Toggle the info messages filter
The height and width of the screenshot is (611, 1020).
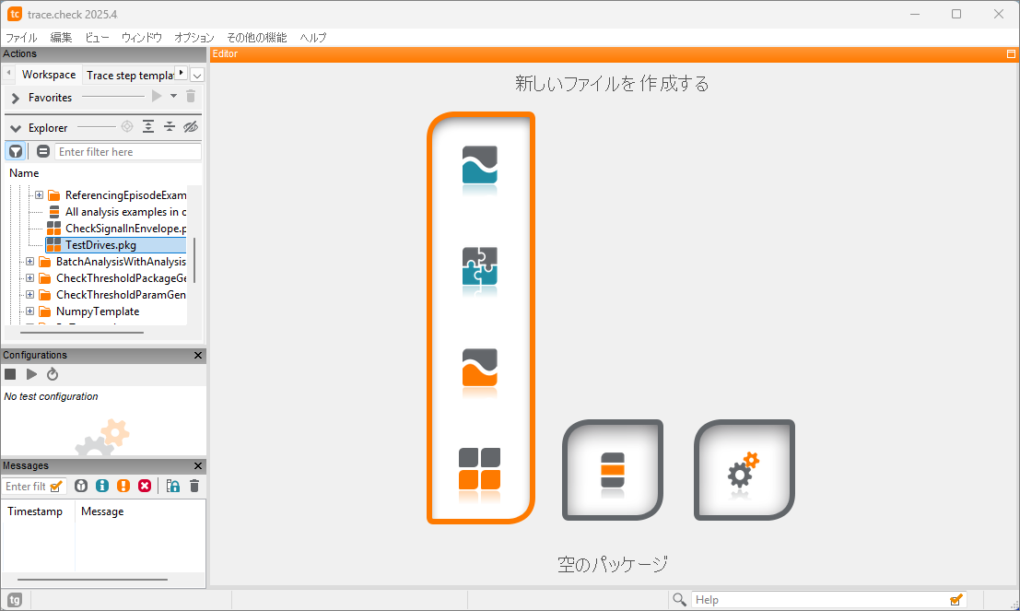[x=101, y=486]
